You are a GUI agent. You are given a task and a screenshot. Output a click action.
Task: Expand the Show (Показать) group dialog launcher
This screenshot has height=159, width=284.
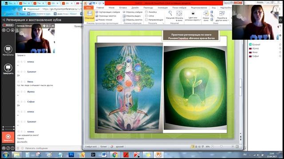(x=163, y=23)
